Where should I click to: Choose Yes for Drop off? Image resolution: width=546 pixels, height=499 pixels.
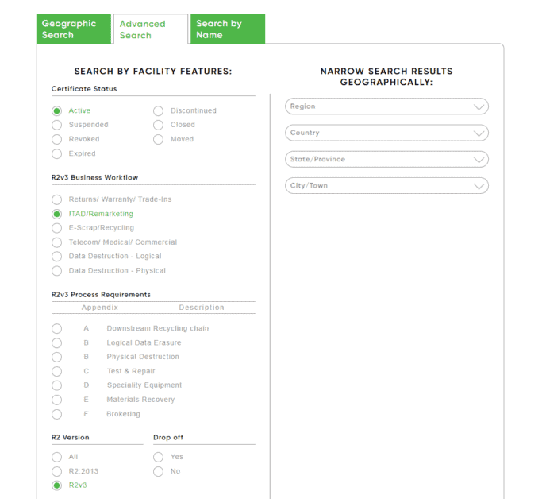[159, 457]
